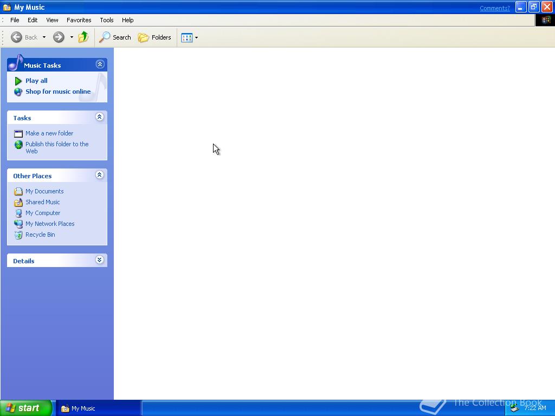Go to My Network Places link
The width and height of the screenshot is (555, 416).
click(x=50, y=224)
